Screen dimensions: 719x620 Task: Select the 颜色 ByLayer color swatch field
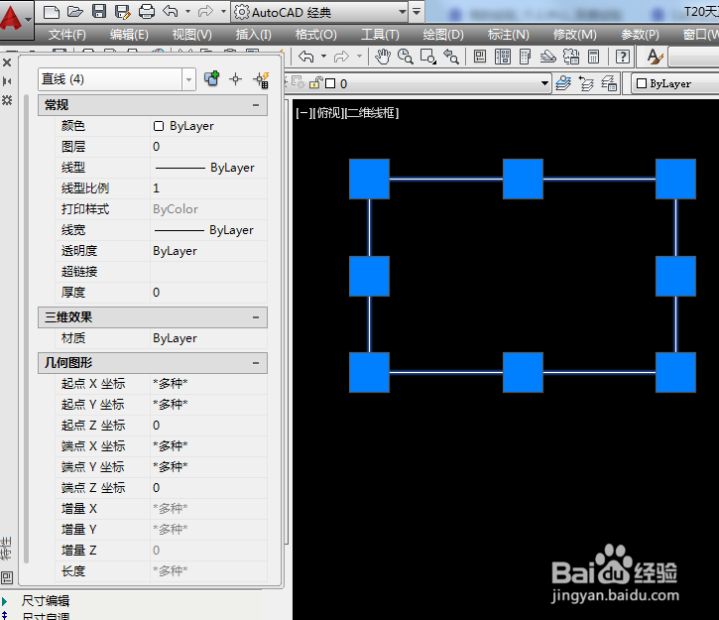click(208, 126)
